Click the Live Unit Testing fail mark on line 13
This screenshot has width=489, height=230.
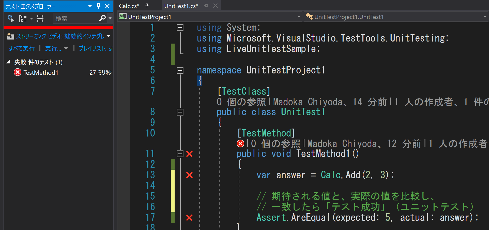[x=189, y=175]
